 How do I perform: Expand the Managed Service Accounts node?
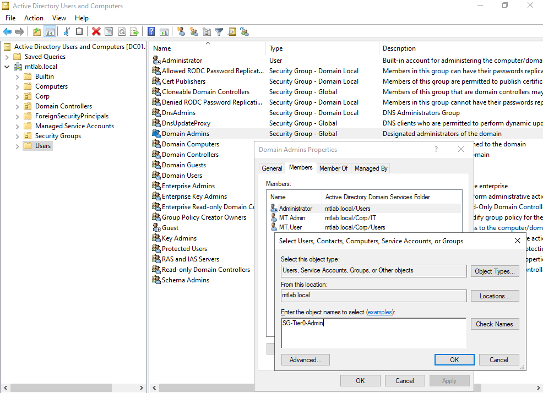[x=17, y=127]
